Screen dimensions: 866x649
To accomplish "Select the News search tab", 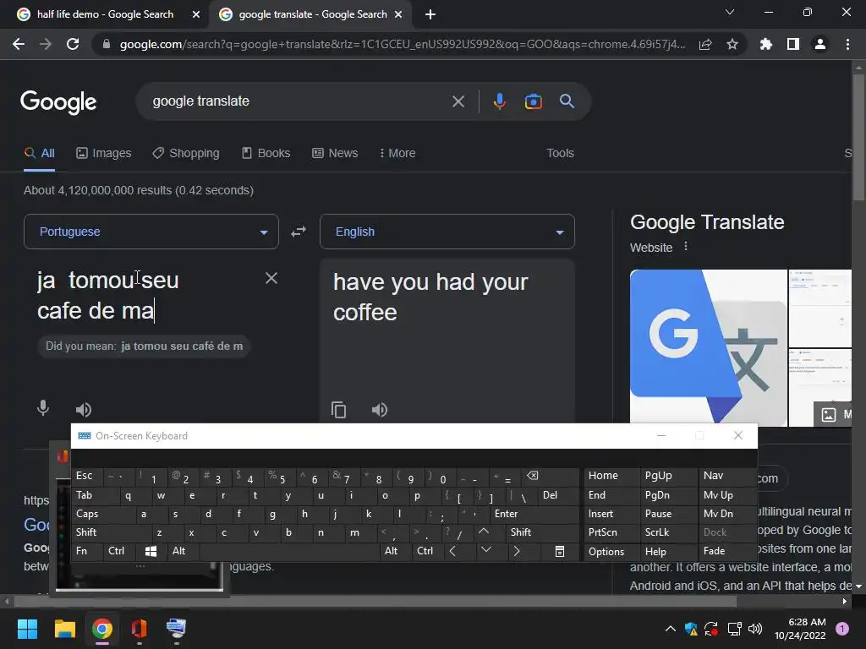I will 335,153.
